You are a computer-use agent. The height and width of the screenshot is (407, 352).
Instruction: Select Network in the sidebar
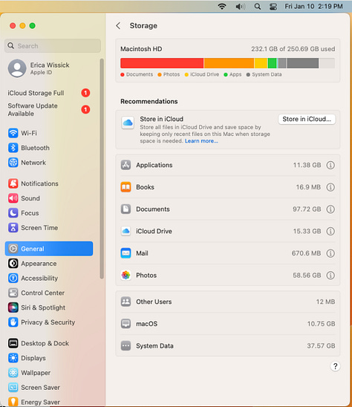coord(49,163)
